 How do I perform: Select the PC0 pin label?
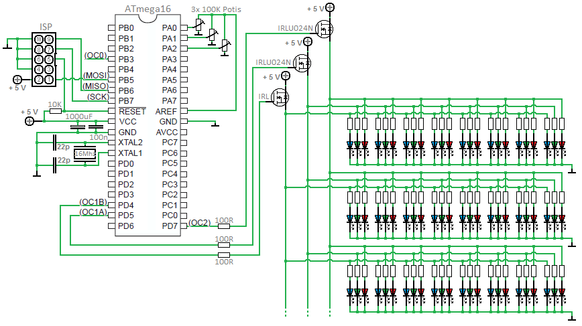pos(170,216)
